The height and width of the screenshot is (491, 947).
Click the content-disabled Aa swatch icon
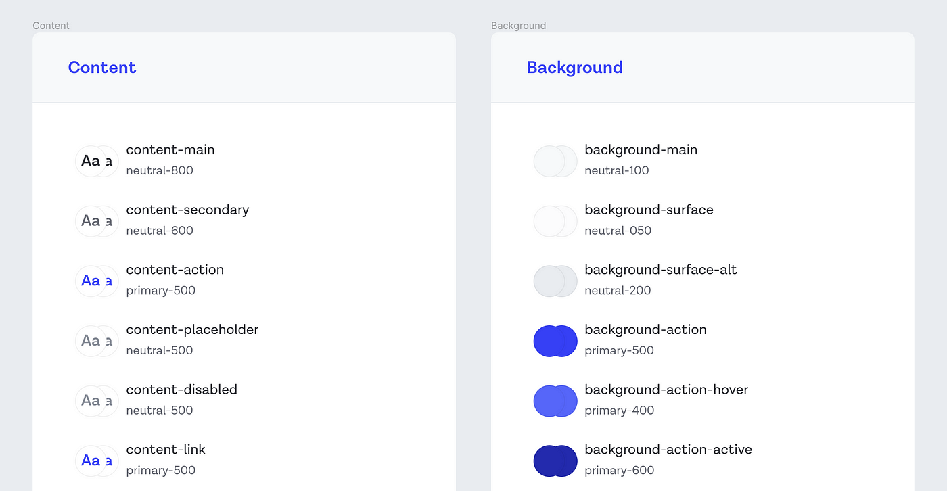click(97, 401)
